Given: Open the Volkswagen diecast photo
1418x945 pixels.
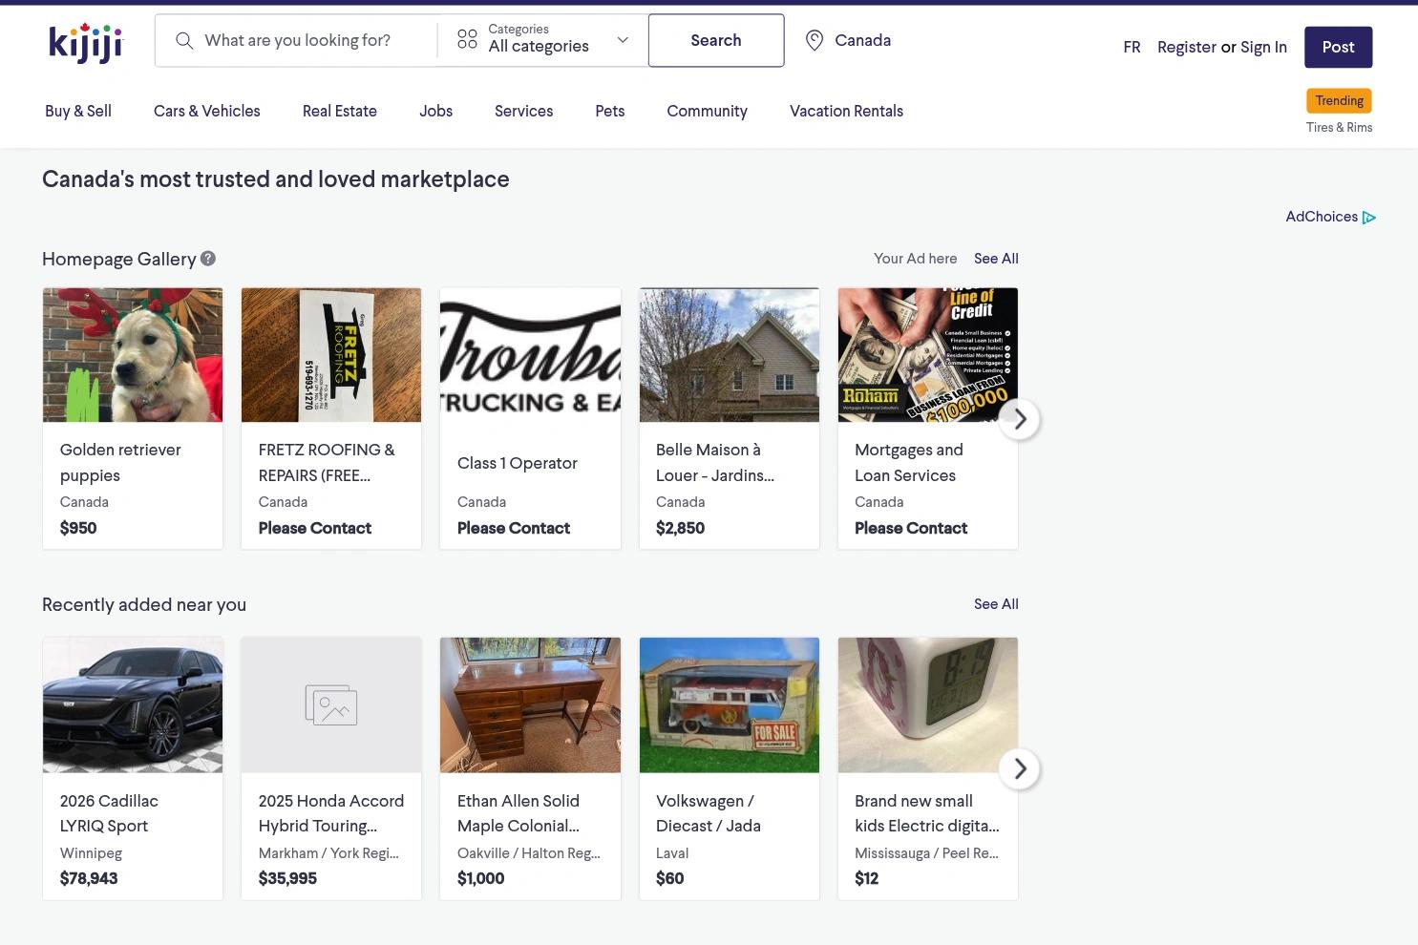Looking at the screenshot, I should pyautogui.click(x=730, y=705).
